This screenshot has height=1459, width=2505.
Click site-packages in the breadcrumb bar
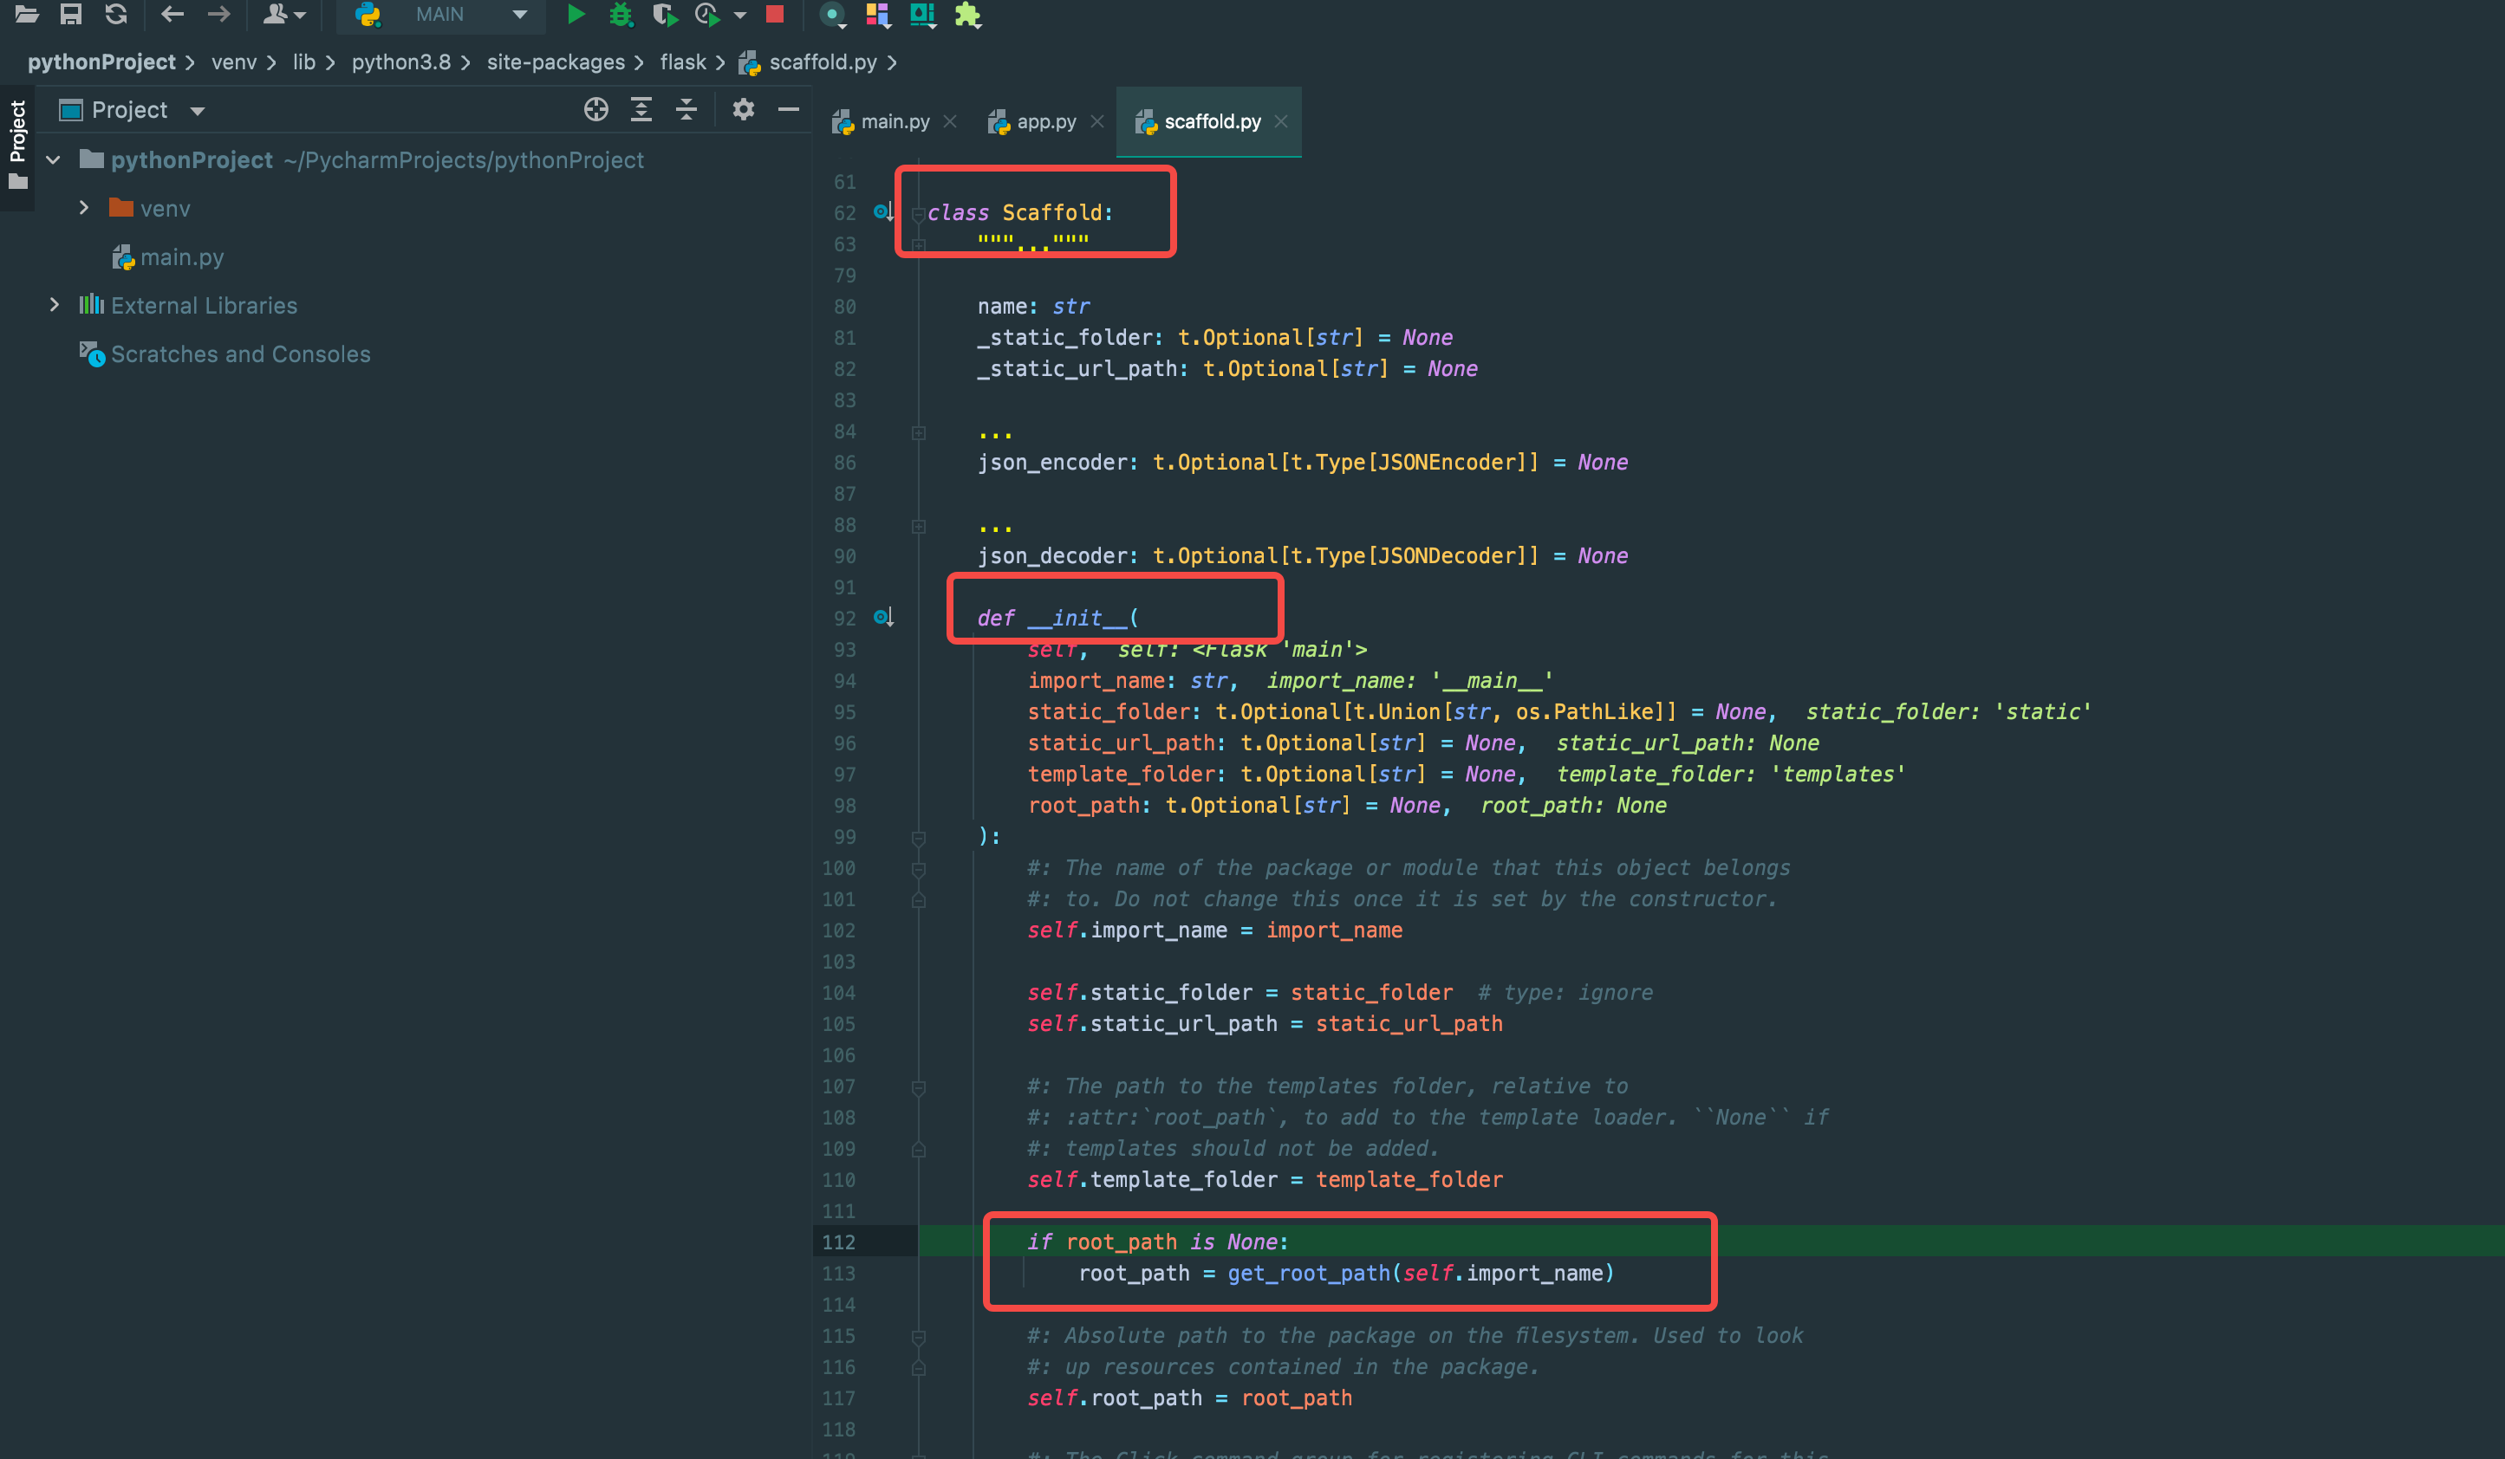coord(556,62)
